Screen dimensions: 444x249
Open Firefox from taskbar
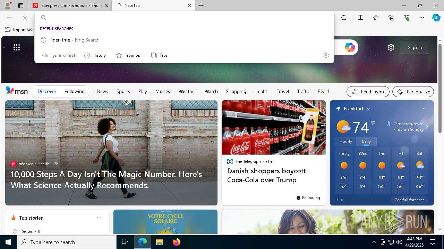pyautogui.click(x=177, y=242)
